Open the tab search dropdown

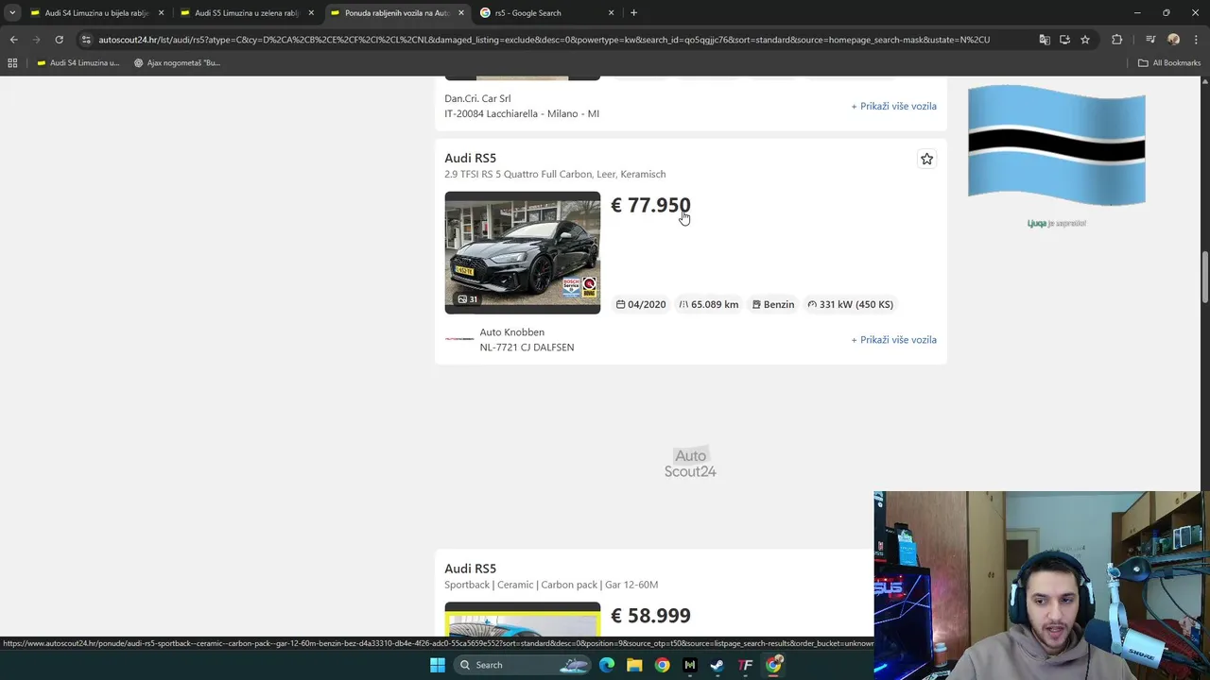point(12,13)
